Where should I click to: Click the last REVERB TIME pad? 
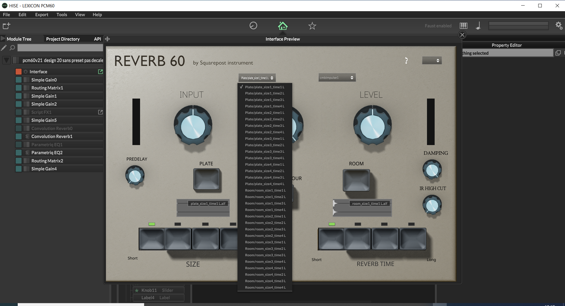413,239
